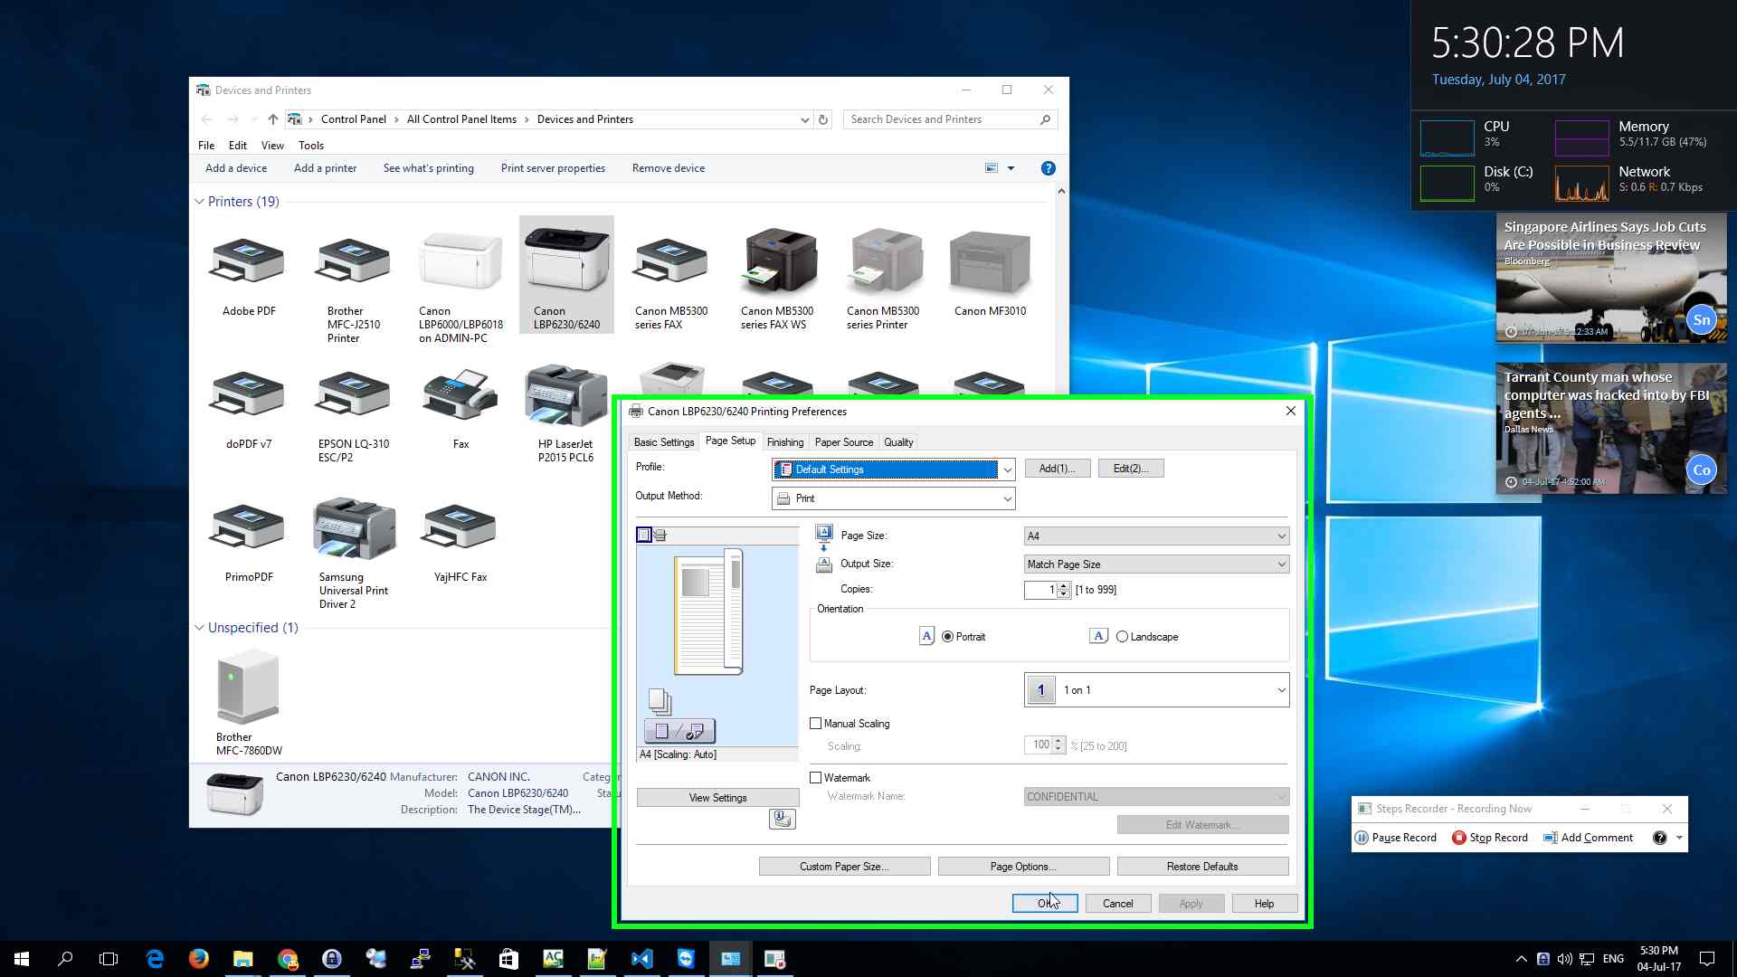Select the Adobe PDF printer icon

click(x=248, y=262)
